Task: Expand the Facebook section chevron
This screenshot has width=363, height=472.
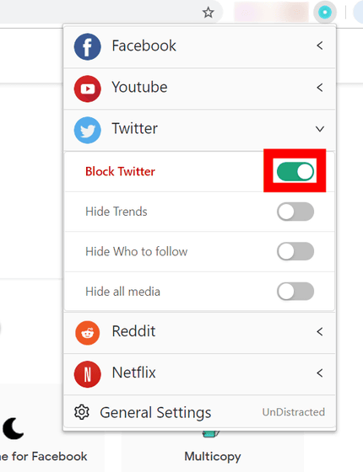Action: click(320, 46)
